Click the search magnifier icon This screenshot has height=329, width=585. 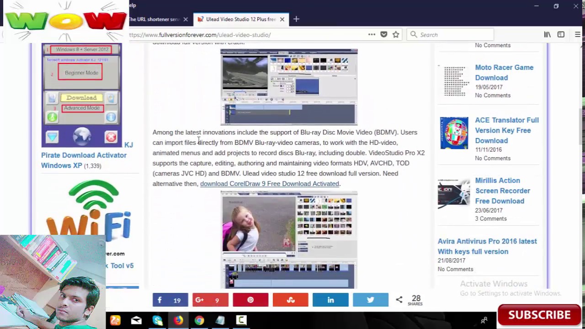(414, 35)
